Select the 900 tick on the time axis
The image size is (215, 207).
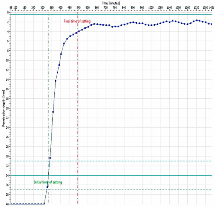(x=133, y=8)
